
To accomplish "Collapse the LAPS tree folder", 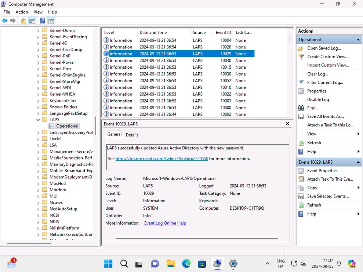I will (38, 120).
